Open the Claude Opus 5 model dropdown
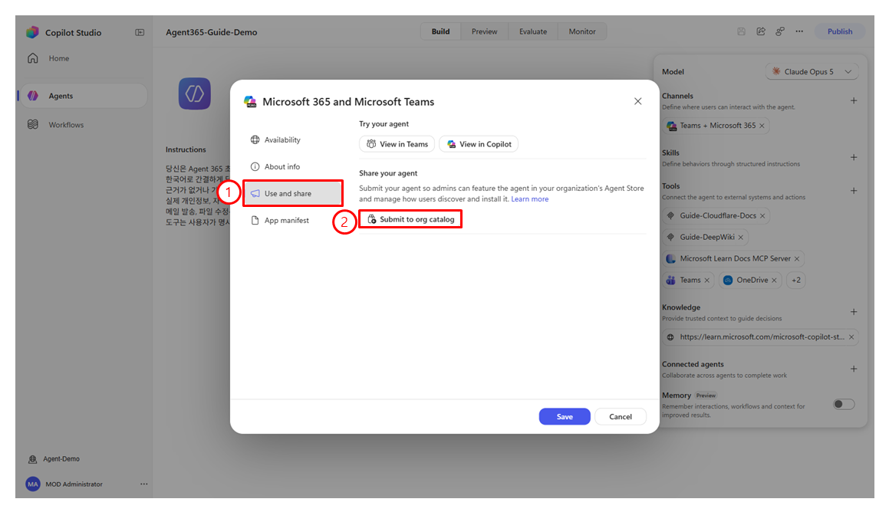This screenshot has width=889, height=512. coord(812,72)
